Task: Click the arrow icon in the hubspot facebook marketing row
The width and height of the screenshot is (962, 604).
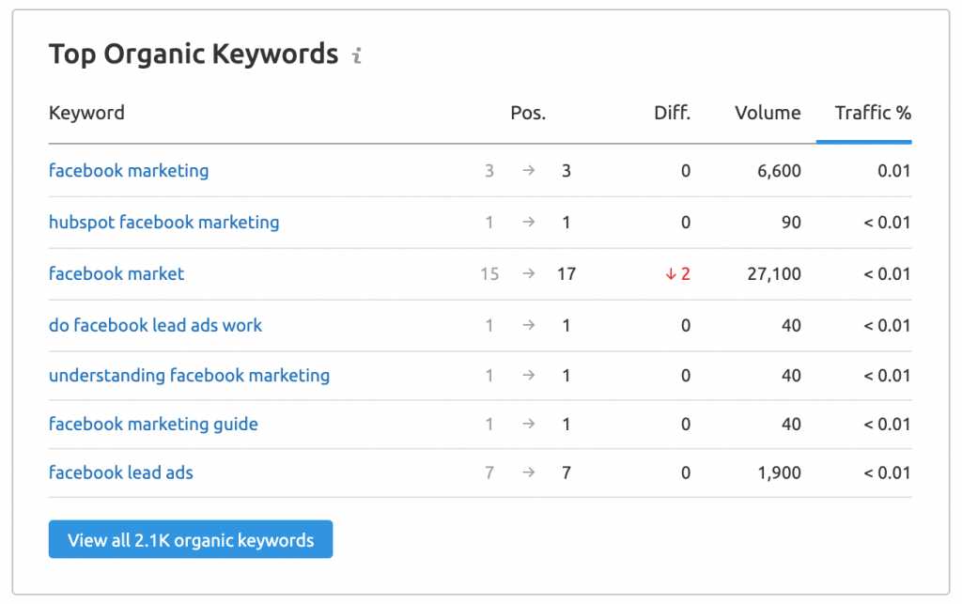Action: pos(528,223)
